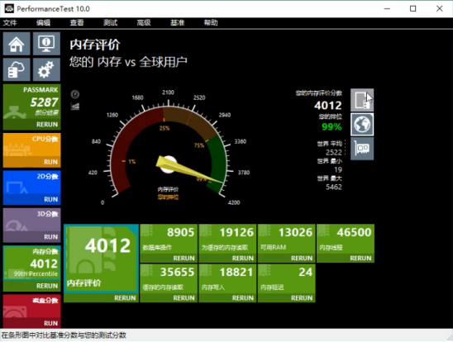The image size is (453, 342).
Task: Open the 文件 menu
Action: pyautogui.click(x=10, y=23)
